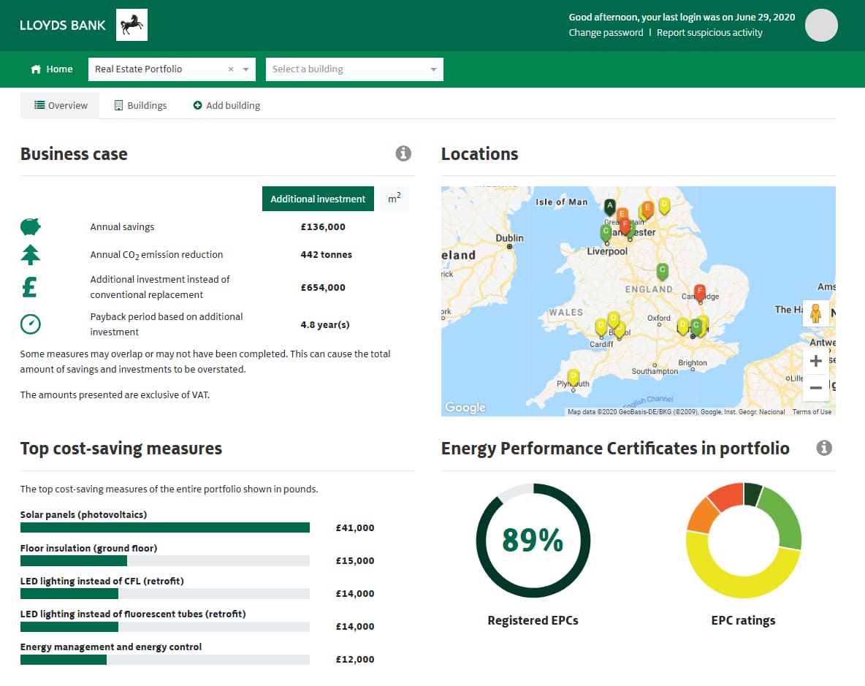This screenshot has width=865, height=686.
Task: Select the orange E marker east of Manchester
Action: coord(647,208)
